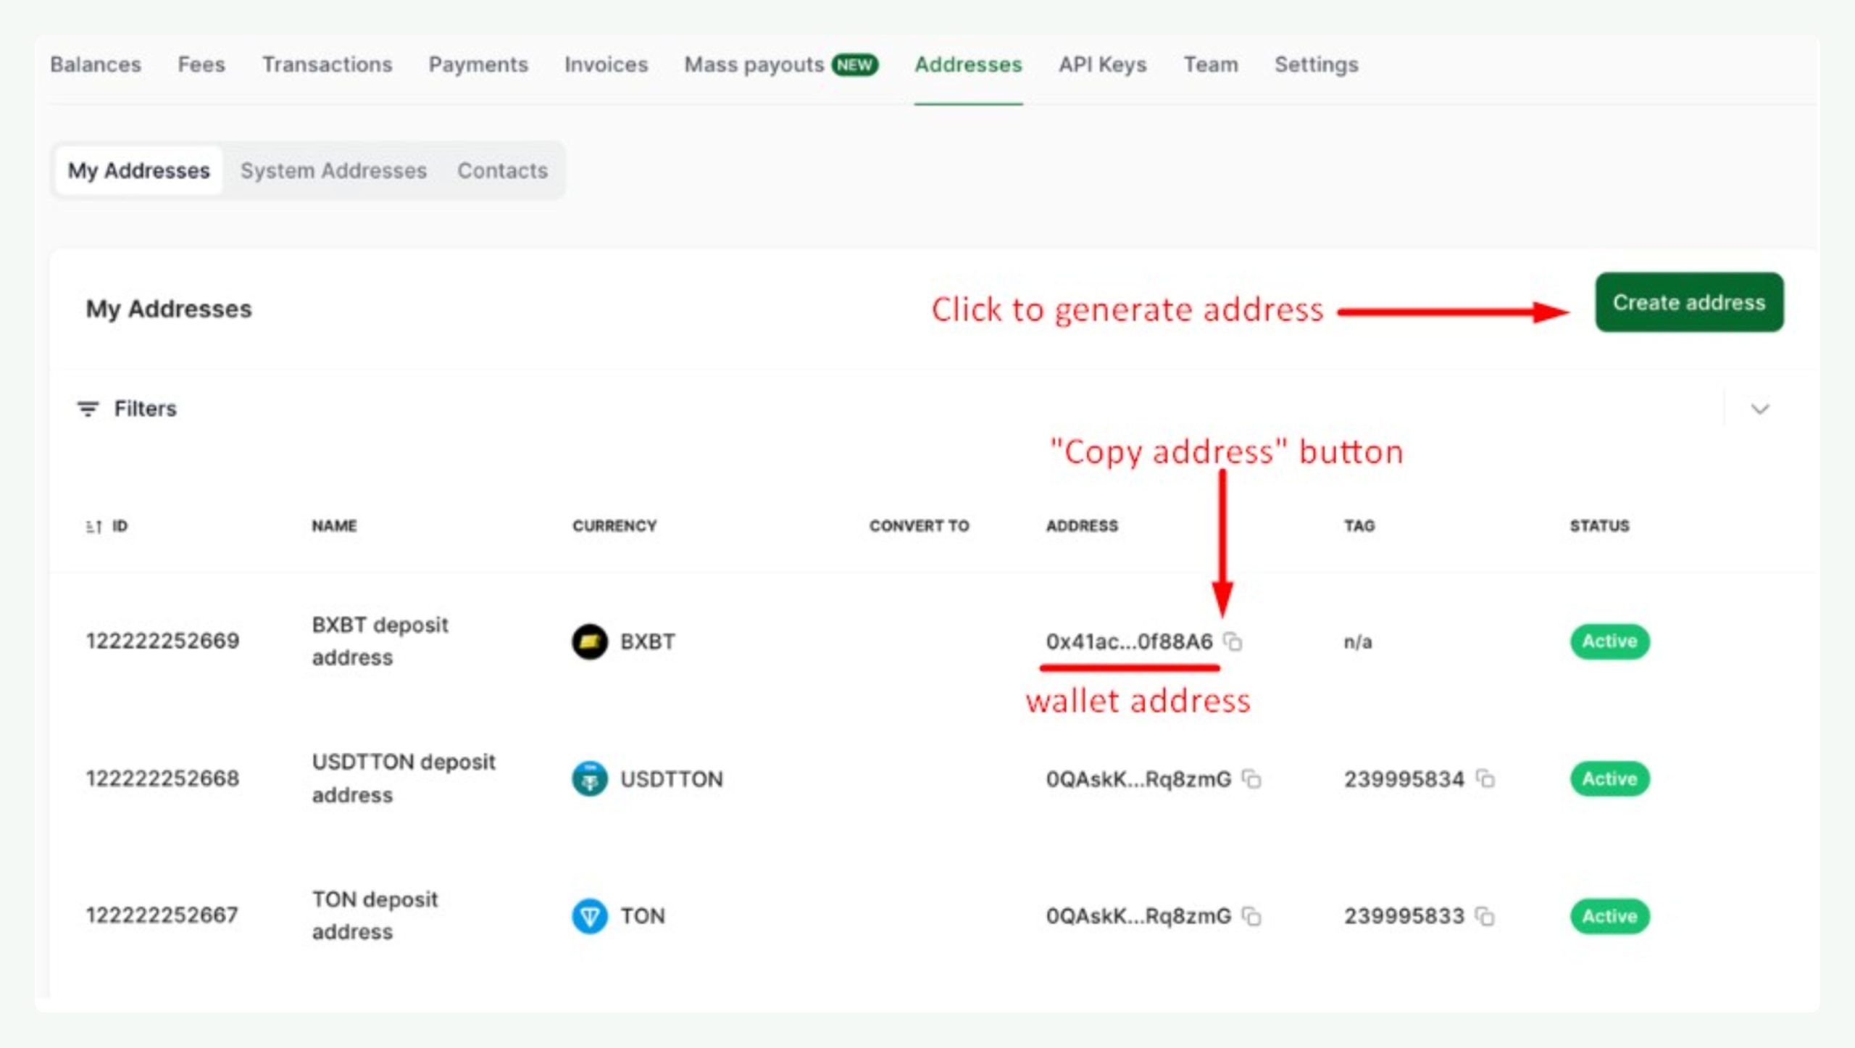
Task: Click the TON currency icon
Action: click(589, 916)
